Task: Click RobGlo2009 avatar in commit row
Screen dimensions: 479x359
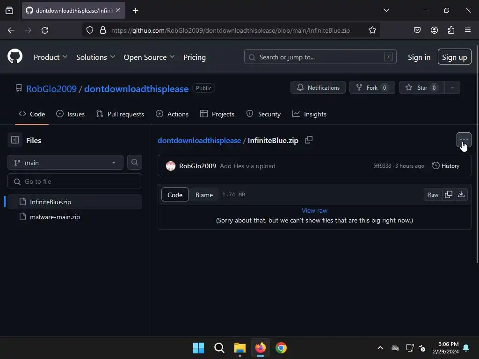Action: coord(171,166)
